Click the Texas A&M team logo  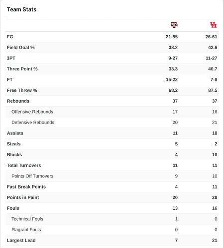pos(174,25)
